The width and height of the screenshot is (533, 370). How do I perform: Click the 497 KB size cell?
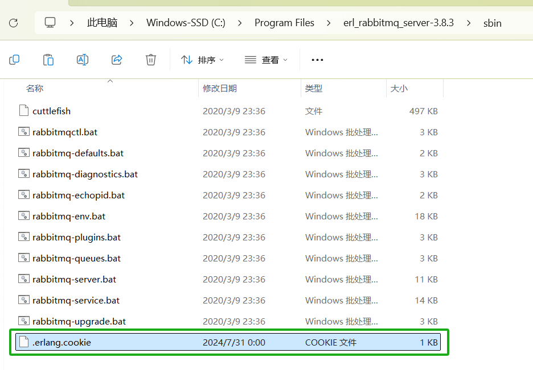(x=424, y=111)
